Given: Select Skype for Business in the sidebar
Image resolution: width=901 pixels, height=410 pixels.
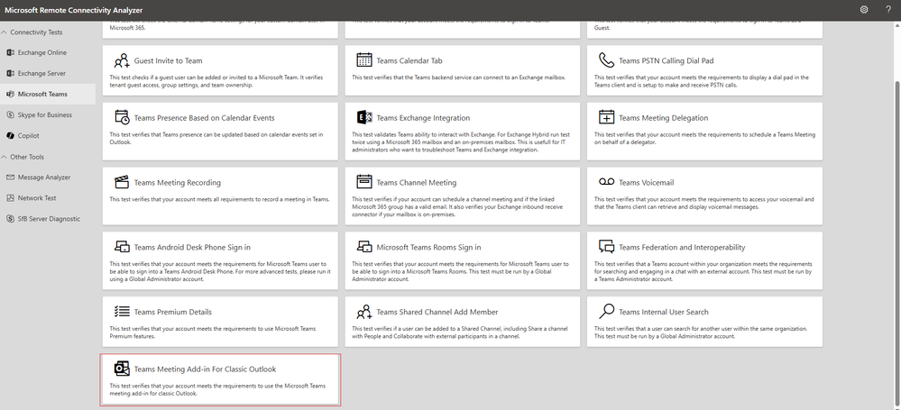Looking at the screenshot, I should tap(48, 114).
